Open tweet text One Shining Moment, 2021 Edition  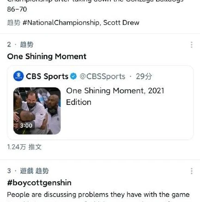[x=115, y=97]
